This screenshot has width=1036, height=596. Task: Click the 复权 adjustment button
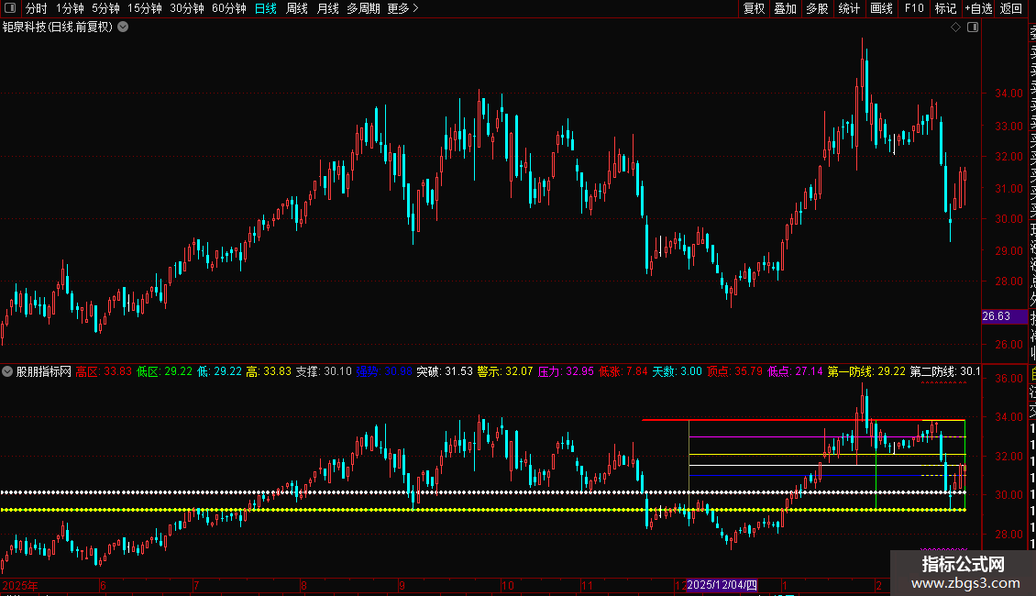[x=754, y=8]
